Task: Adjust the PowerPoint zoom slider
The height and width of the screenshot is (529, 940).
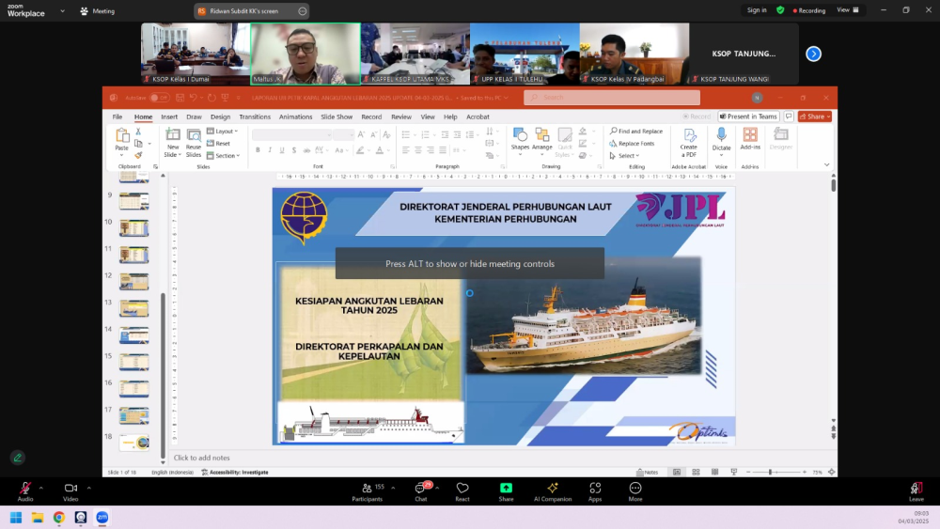Action: 771,472
